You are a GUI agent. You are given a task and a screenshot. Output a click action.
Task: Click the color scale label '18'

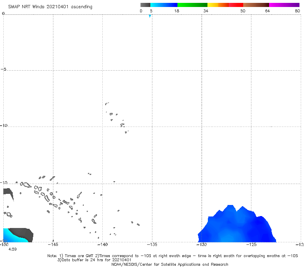coord(177,11)
